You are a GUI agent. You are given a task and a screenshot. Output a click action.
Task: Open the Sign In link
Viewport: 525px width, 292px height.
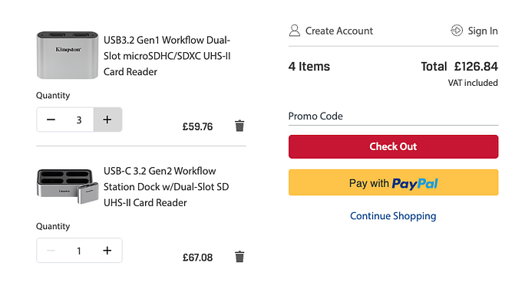click(x=483, y=31)
